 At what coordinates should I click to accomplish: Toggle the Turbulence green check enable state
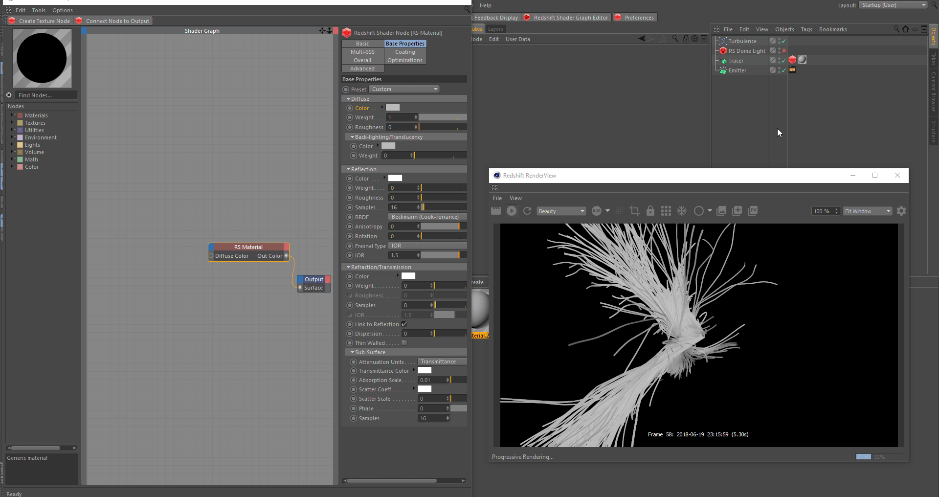(784, 41)
